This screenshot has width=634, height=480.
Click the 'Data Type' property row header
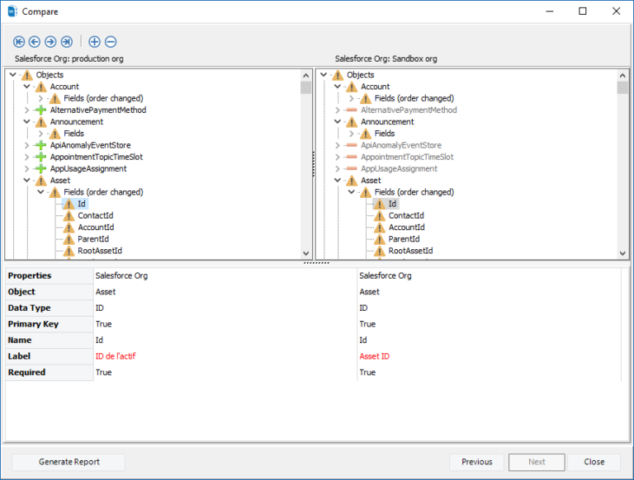coord(50,308)
